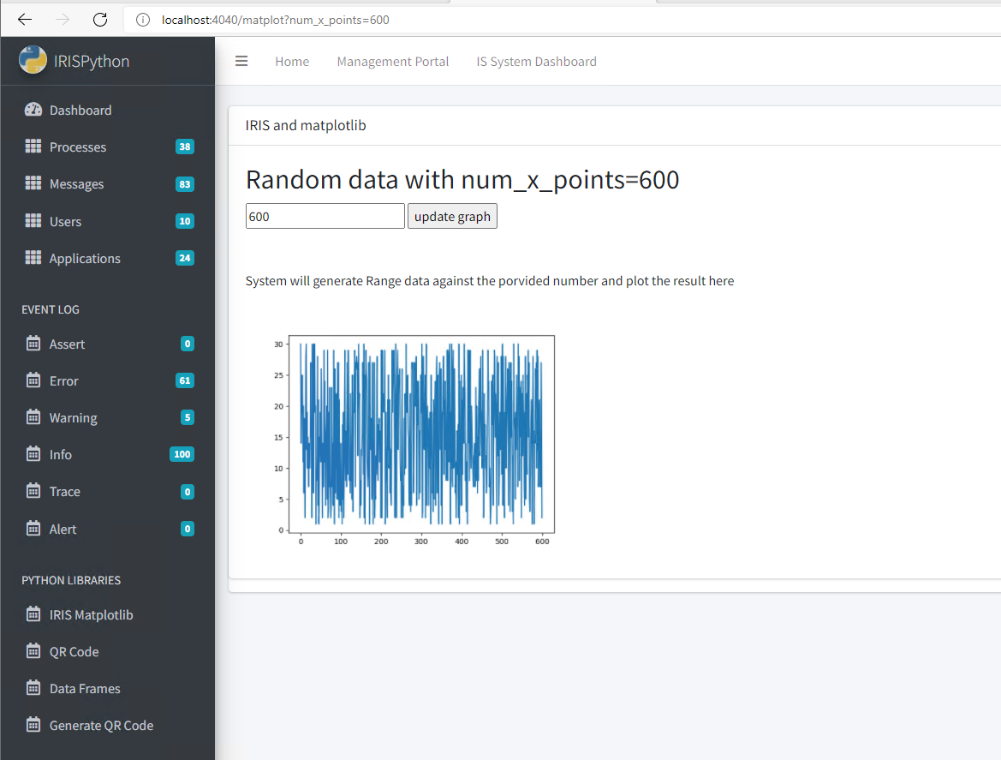Image resolution: width=1001 pixels, height=760 pixels.
Task: Click the Info calendar icon
Action: 33,454
